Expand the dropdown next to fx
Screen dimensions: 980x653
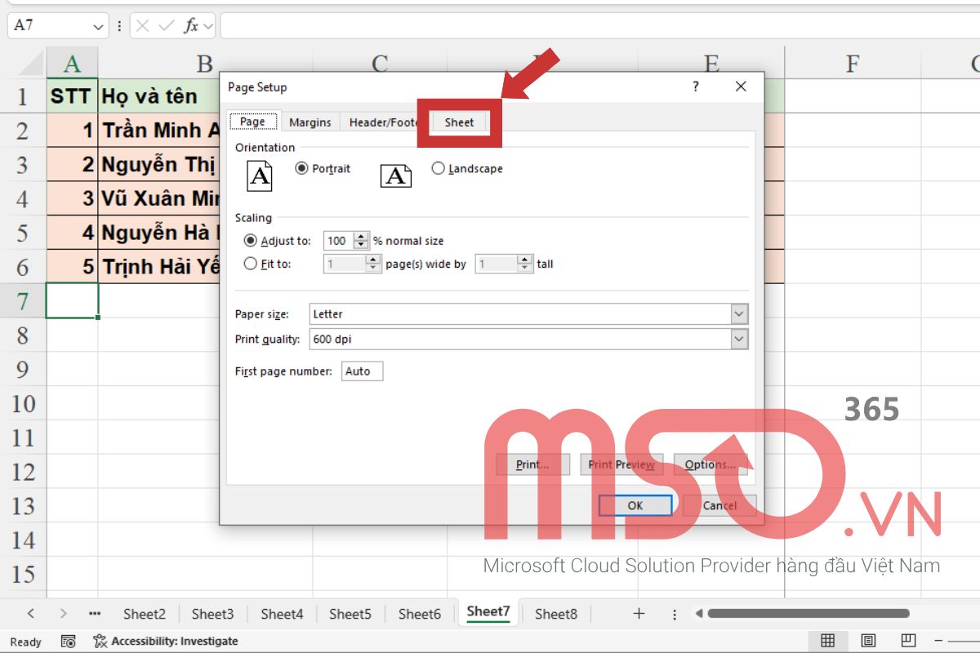coord(208,26)
